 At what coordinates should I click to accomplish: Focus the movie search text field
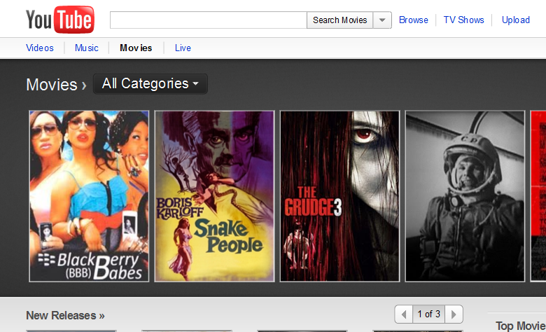pyautogui.click(x=208, y=20)
